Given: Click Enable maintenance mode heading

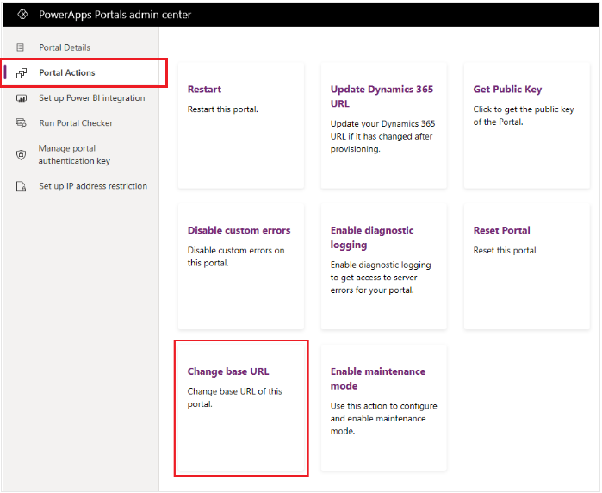Looking at the screenshot, I should point(378,378).
